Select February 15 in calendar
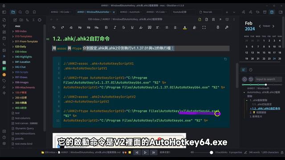 [x=264, y=52]
